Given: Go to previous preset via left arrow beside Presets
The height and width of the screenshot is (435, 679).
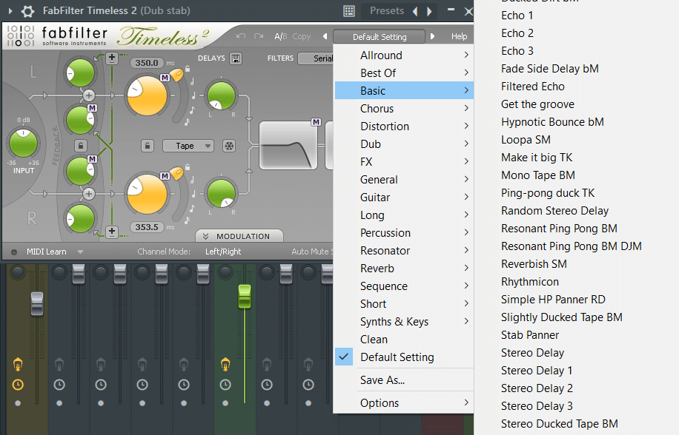Looking at the screenshot, I should coord(415,11).
